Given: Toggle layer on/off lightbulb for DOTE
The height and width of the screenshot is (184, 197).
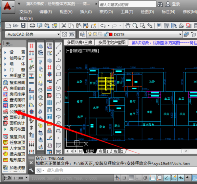Looking at the screenshot, I should coord(90,34).
